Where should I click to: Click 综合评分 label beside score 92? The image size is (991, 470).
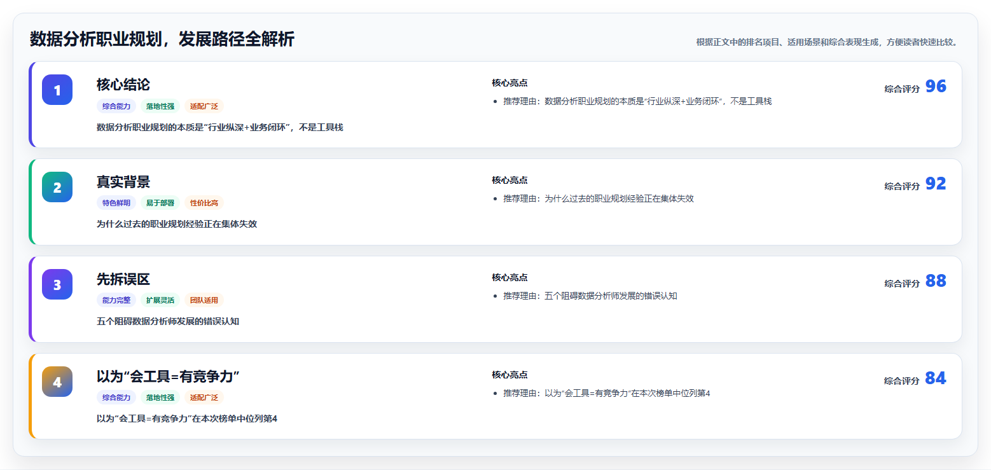coord(902,186)
